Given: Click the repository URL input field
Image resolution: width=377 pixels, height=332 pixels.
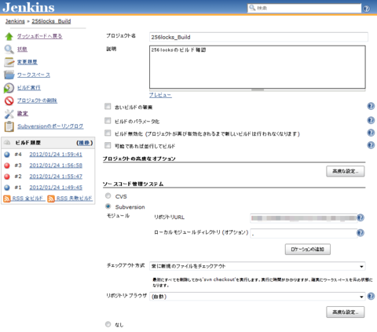Looking at the screenshot, I should coord(303,218).
